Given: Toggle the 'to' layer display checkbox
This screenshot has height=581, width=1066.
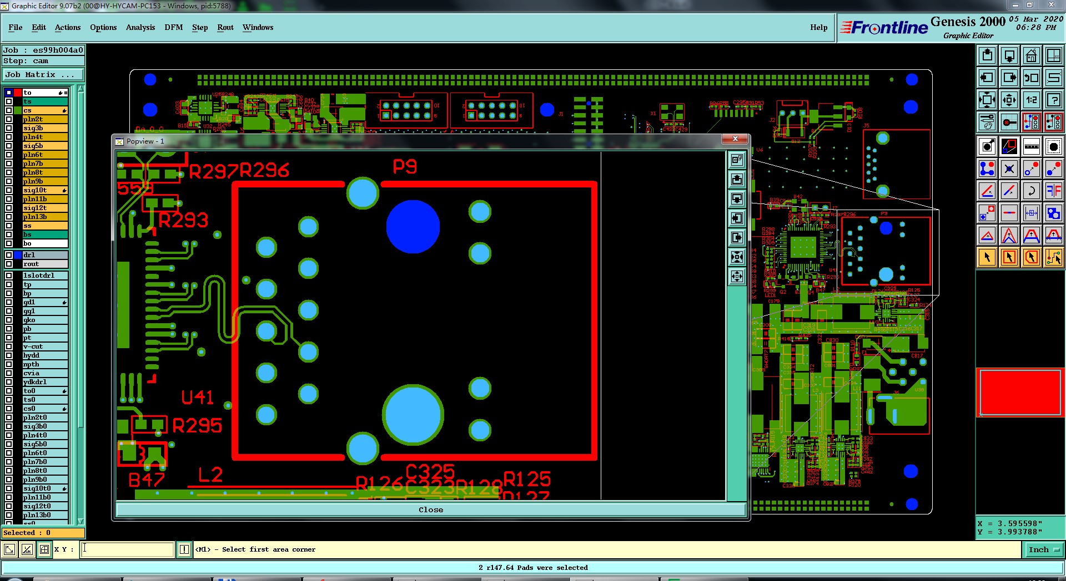Looking at the screenshot, I should point(9,93).
